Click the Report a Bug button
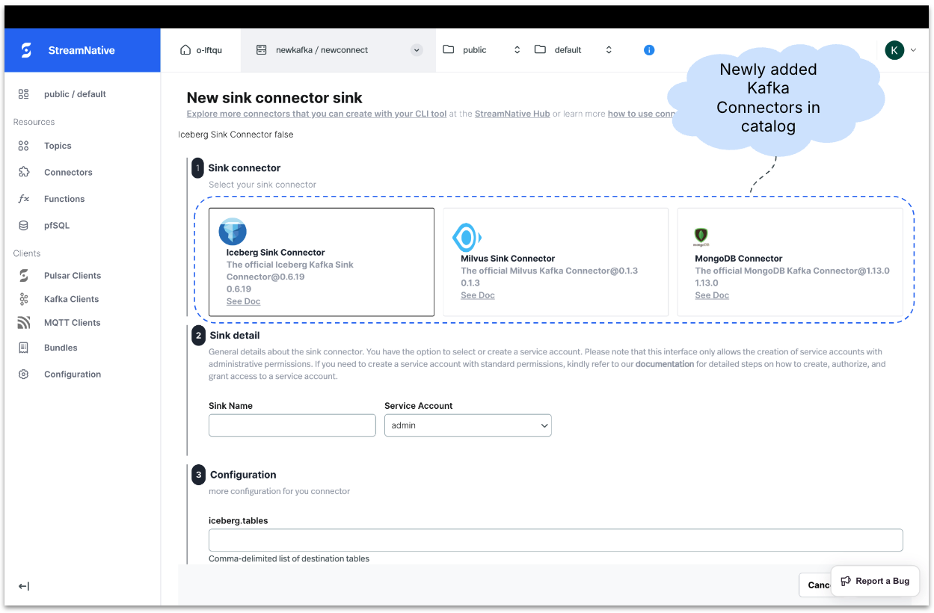 tap(875, 581)
